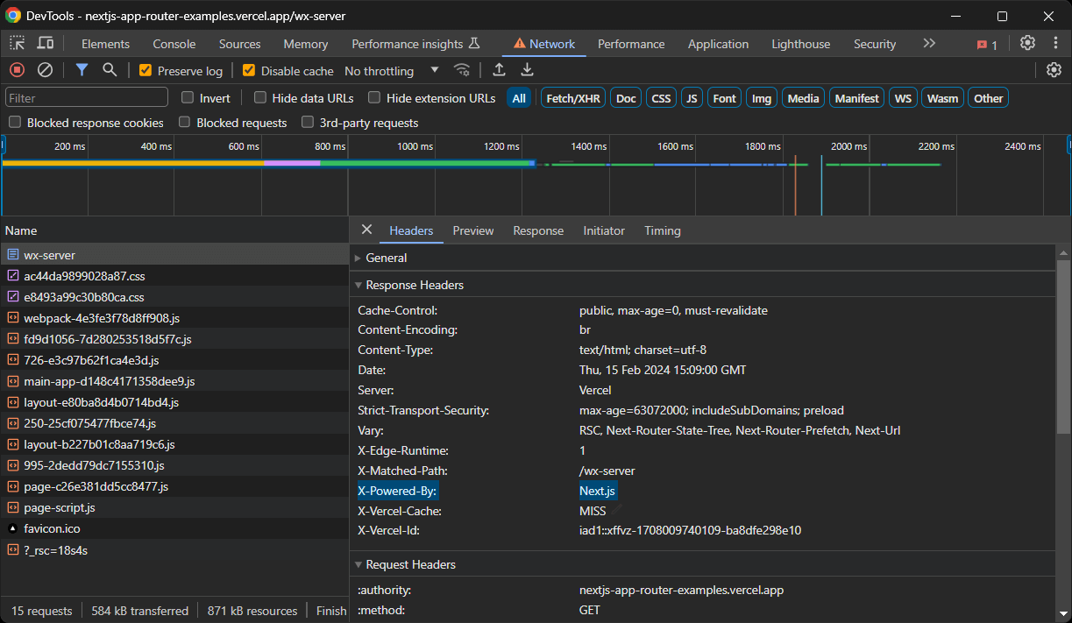Toggle the device toolbar icon
1072x623 pixels.
(45, 42)
